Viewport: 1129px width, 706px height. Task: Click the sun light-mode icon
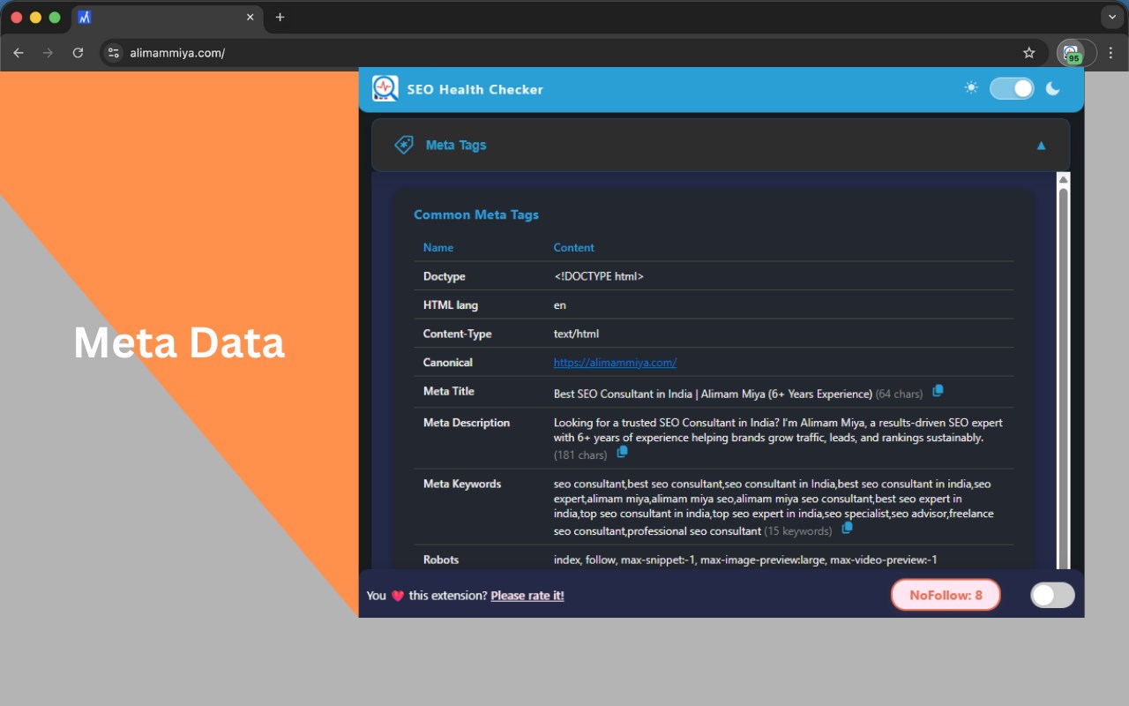click(x=971, y=88)
